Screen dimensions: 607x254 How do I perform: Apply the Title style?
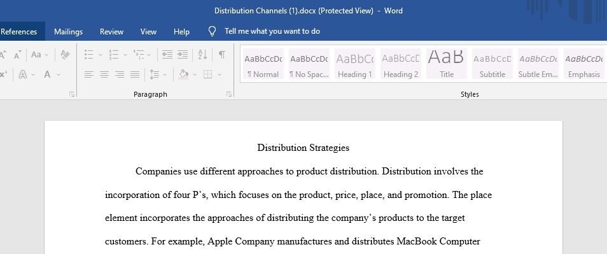447,64
